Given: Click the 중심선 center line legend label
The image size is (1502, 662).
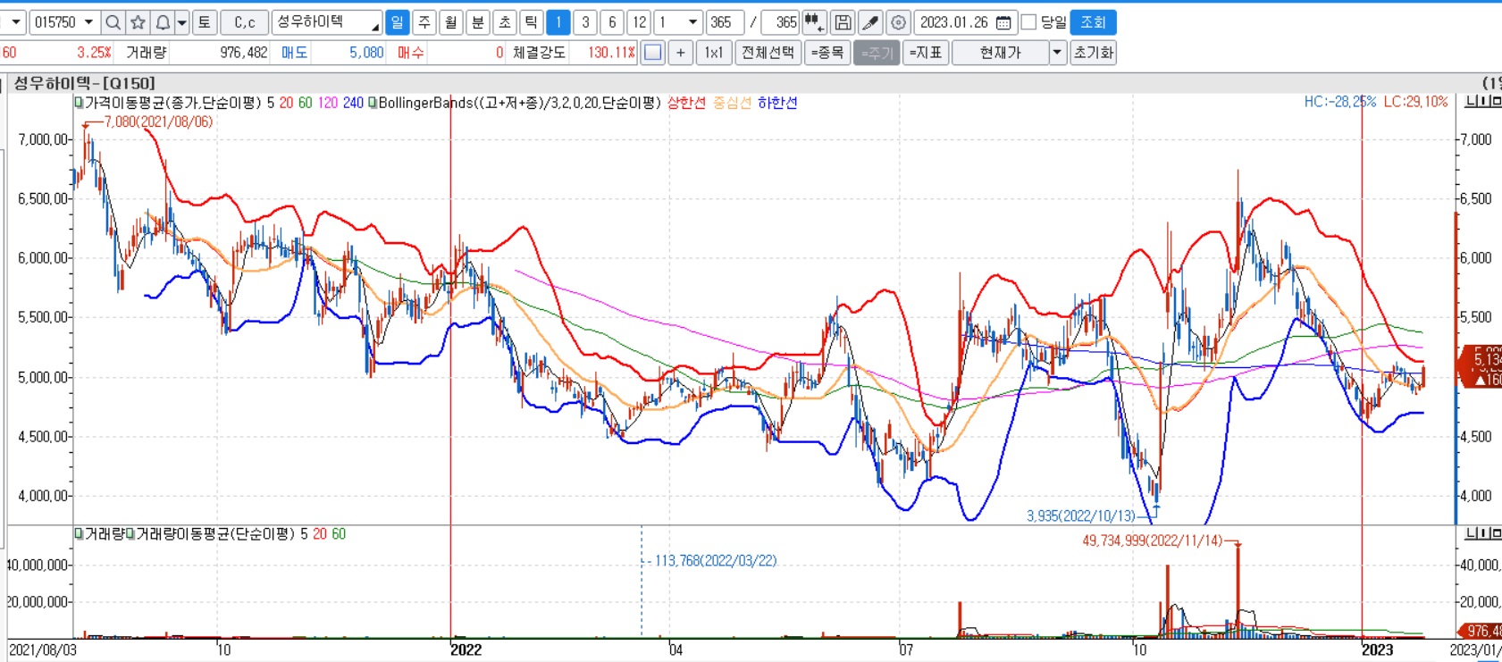Looking at the screenshot, I should pos(732,103).
